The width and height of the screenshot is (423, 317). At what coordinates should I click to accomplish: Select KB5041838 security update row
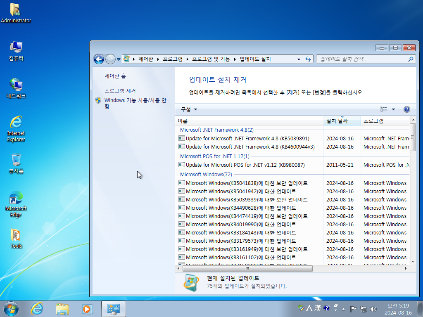(247, 183)
